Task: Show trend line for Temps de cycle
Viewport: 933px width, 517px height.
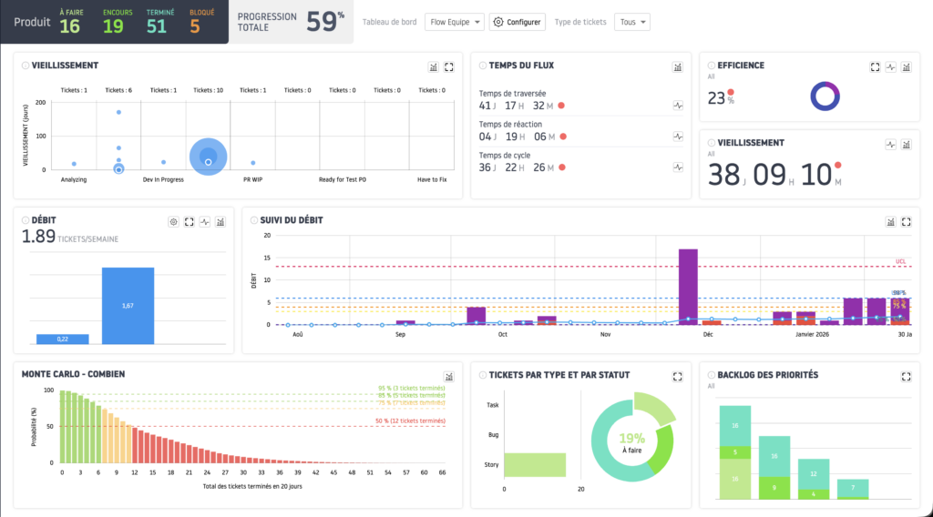Action: [678, 167]
